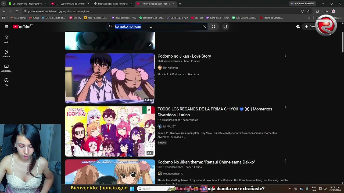344x193 pixels.
Task: Open the Tú section in sidebar
Action: pos(6,82)
